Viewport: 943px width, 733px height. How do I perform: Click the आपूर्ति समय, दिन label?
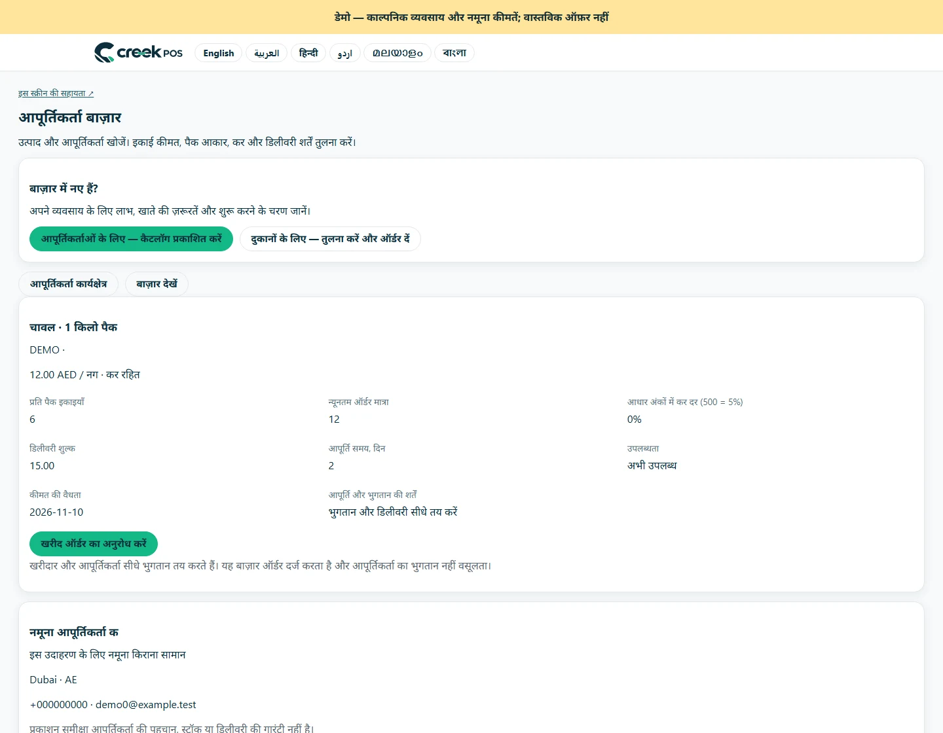[x=357, y=448]
